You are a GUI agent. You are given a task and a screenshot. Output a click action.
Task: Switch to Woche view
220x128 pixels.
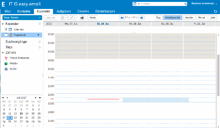pyautogui.click(x=189, y=18)
